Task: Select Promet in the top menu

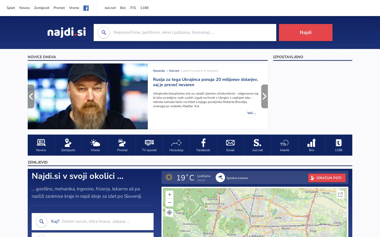Action: tap(59, 8)
